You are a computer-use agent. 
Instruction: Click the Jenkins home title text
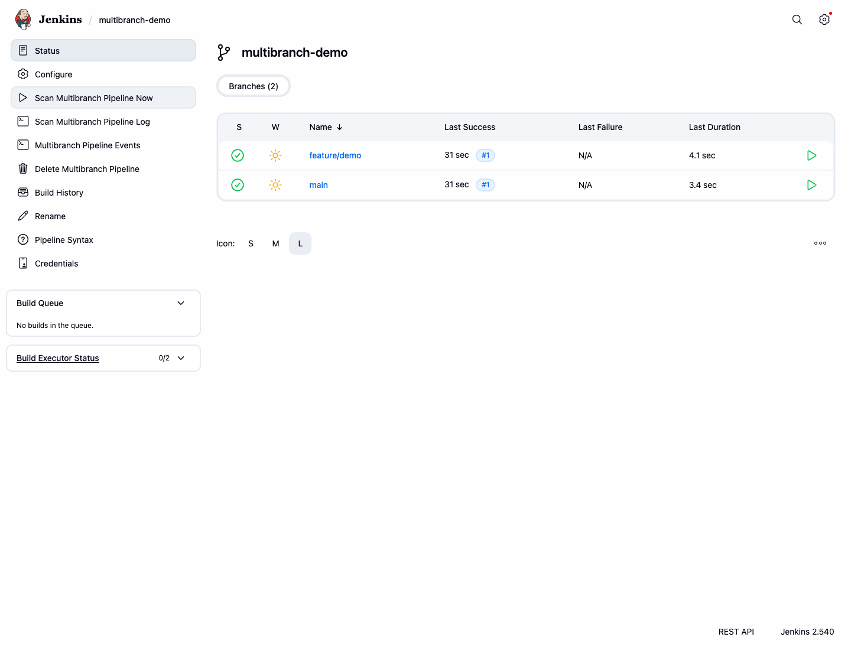60,19
